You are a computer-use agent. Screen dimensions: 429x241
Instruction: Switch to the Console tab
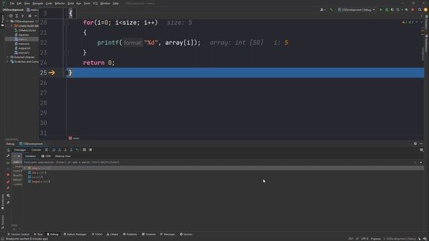point(36,150)
